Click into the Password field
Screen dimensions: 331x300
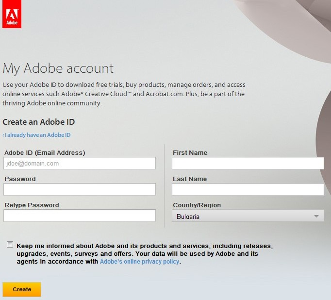(x=80, y=189)
